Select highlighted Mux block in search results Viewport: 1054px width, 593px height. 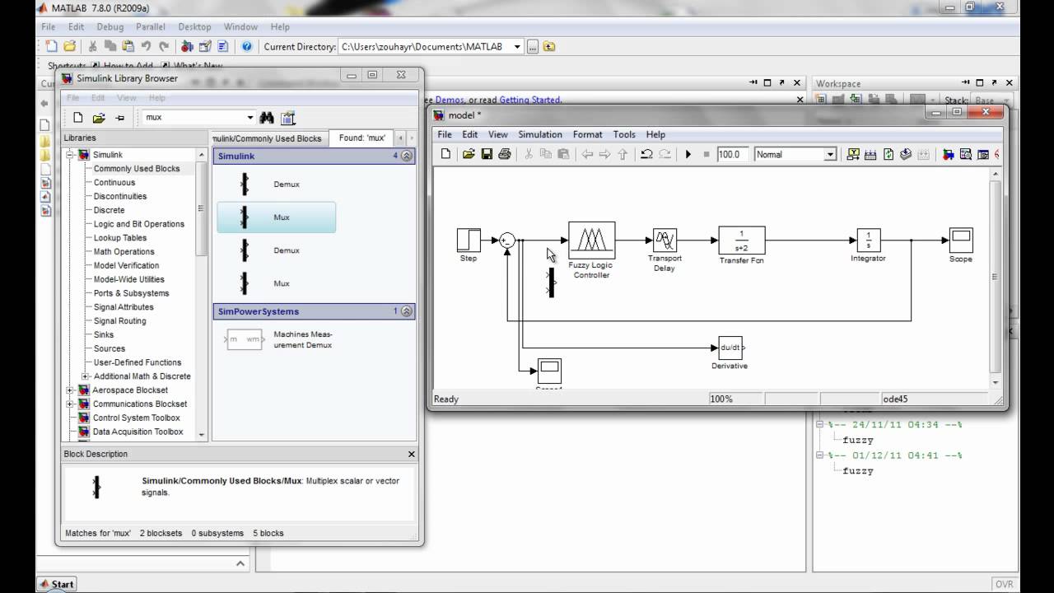[276, 217]
